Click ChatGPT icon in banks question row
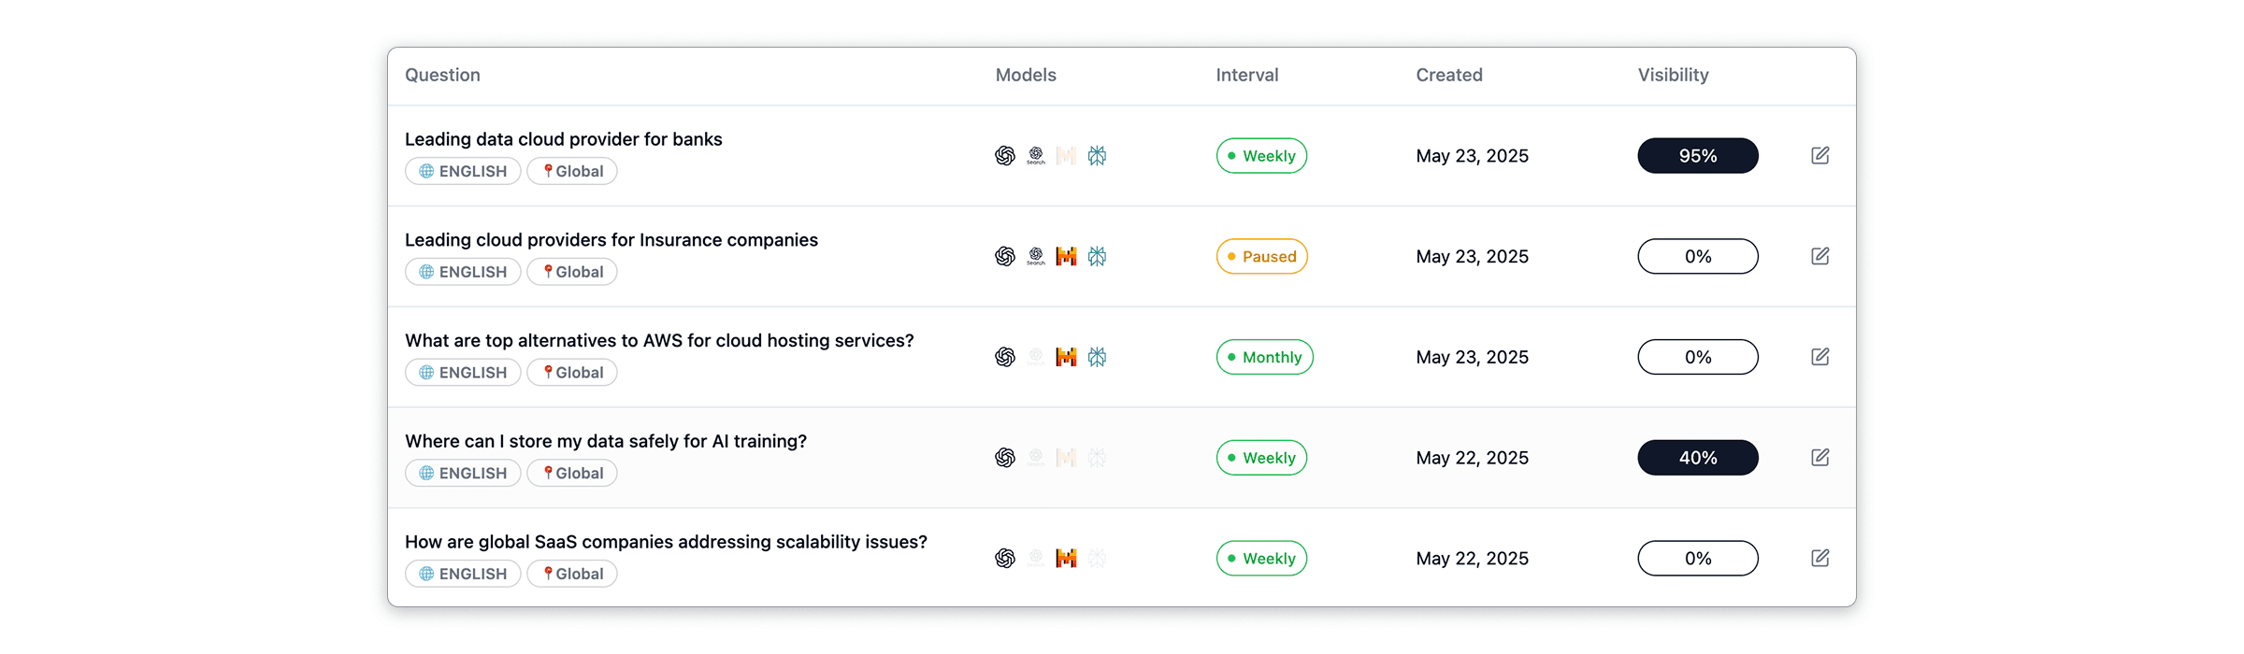 [1005, 156]
